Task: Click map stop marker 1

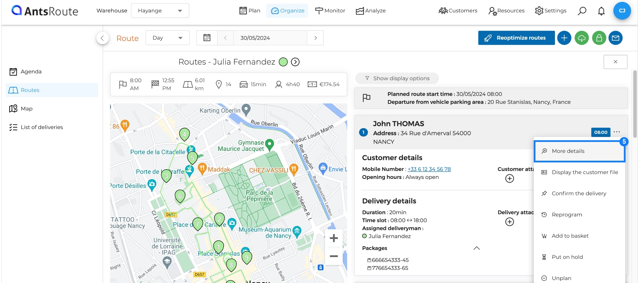Action: coord(218,247)
